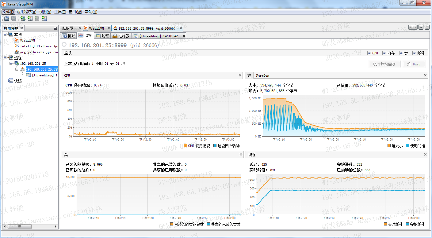This screenshot has width=432, height=238.
Task: Minimize the 应用程序 side panel
Action: click(55, 28)
